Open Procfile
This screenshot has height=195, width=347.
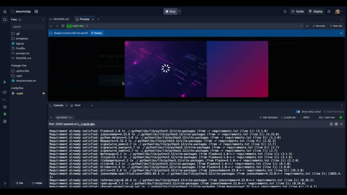(x=18, y=48)
